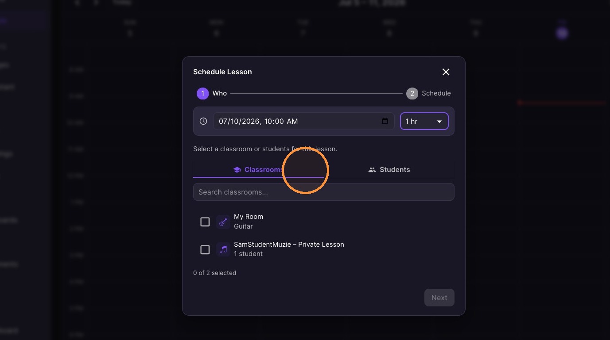Select the Classrooms tab
Viewport: 610px width, 340px height.
tap(258, 170)
